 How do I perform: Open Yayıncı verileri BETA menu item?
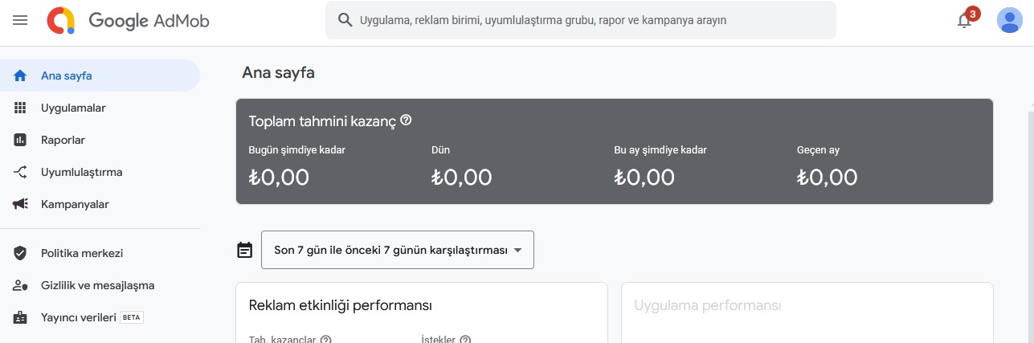pyautogui.click(x=79, y=317)
